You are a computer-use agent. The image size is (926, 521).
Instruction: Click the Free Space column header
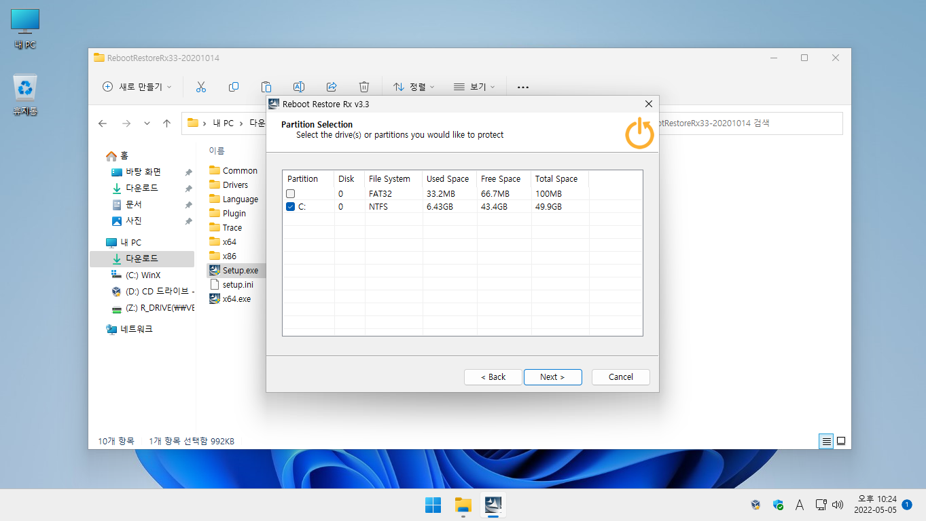(503, 179)
